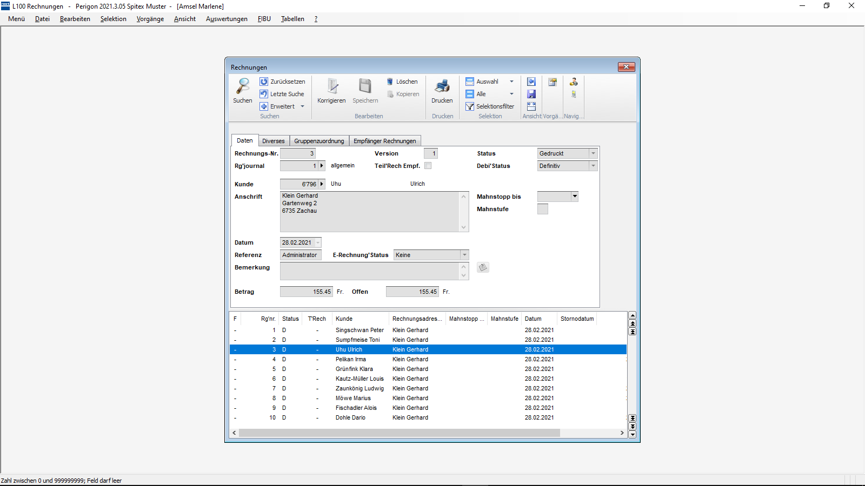Viewport: 865px width, 486px height.
Task: Click the notes icon beside Bemerkung
Action: (x=483, y=268)
